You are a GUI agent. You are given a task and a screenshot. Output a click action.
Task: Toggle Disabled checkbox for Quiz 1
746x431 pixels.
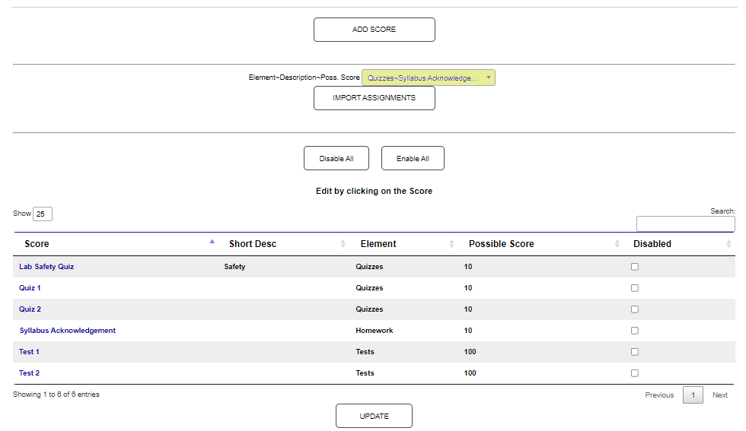pos(635,288)
